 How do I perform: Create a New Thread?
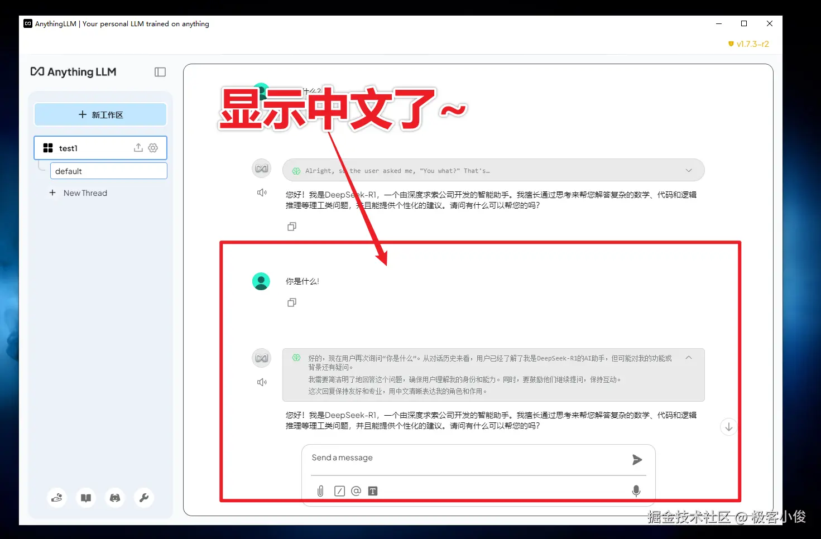pyautogui.click(x=79, y=193)
